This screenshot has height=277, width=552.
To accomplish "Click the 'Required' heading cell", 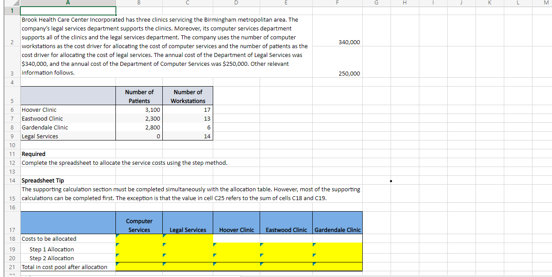I will point(68,154).
